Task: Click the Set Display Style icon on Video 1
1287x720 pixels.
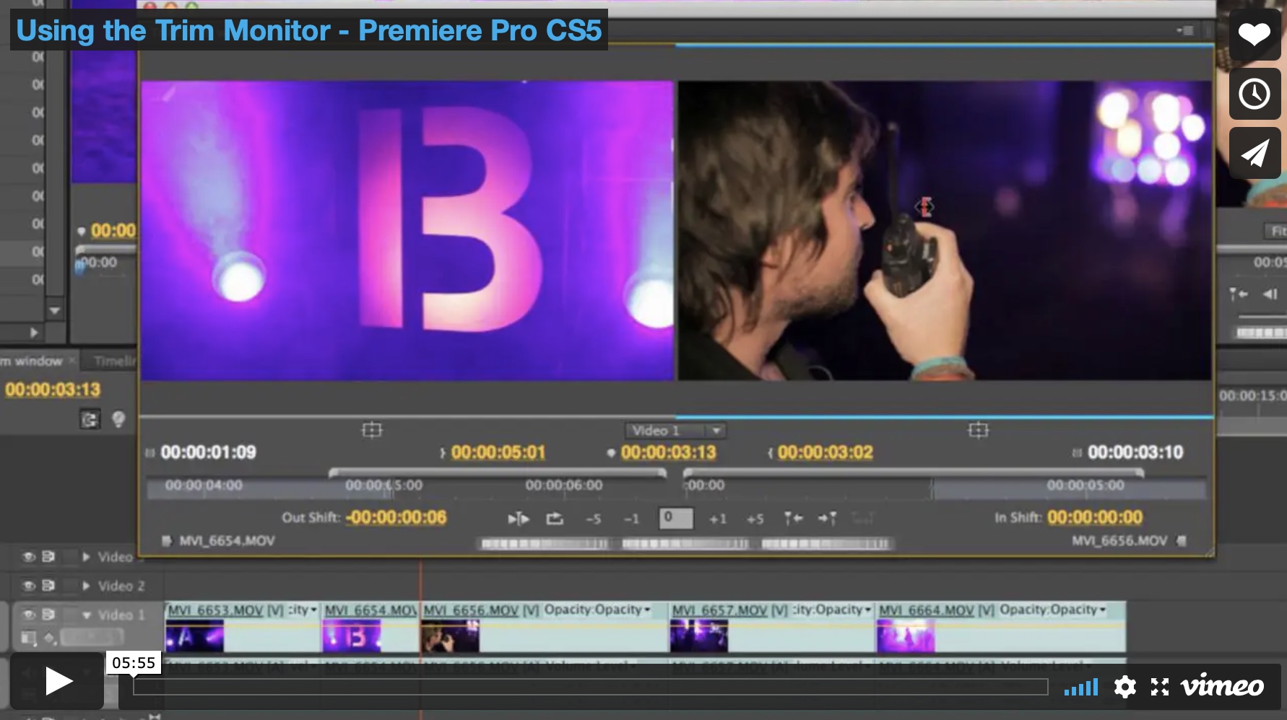Action: click(x=28, y=637)
